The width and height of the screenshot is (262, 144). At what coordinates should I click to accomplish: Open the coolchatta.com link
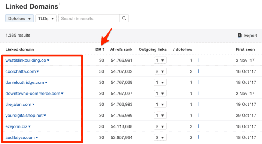pos(20,71)
